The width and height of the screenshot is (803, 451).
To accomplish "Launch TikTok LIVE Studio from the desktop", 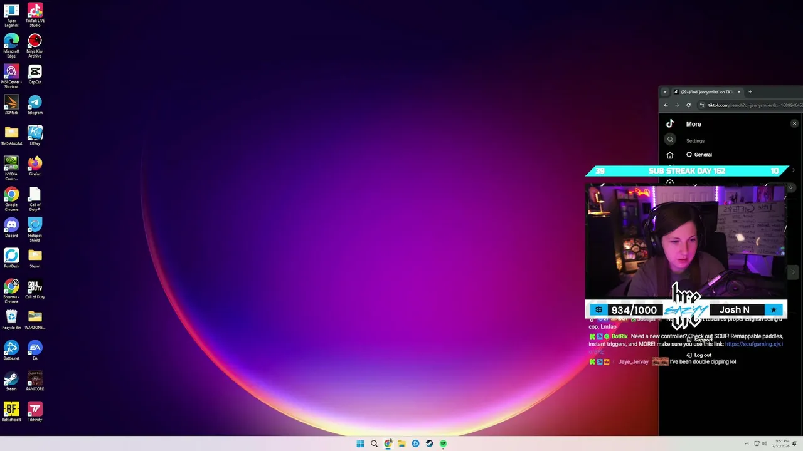I will (x=35, y=15).
